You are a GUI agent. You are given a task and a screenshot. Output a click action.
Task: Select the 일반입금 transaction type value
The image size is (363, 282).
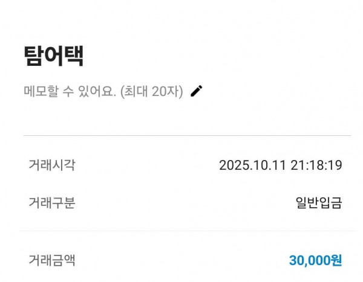click(x=318, y=203)
